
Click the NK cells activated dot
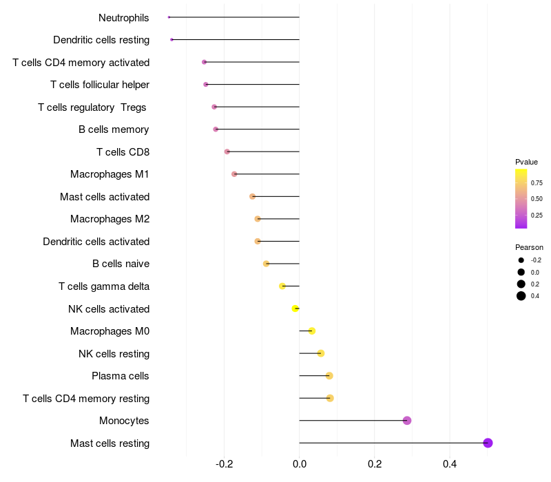pos(295,308)
